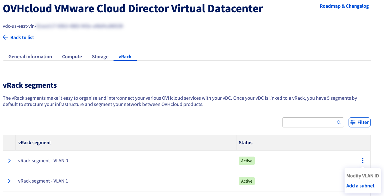Open the three-dot actions menu for VLAN 0
384x196 pixels.
363,161
